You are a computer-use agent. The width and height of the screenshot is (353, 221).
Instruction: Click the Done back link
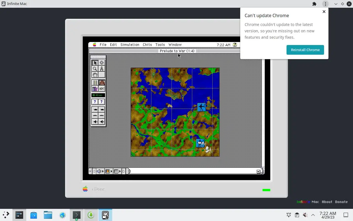pyautogui.click(x=98, y=189)
